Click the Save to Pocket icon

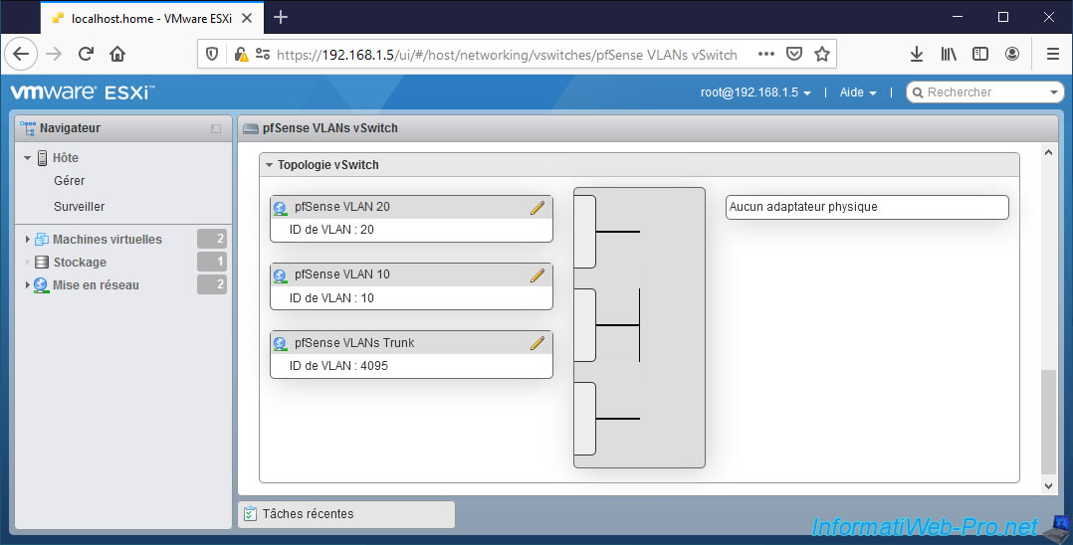794,54
